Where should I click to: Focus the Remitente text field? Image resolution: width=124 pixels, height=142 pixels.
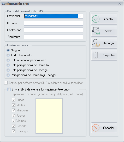(x=54, y=37)
